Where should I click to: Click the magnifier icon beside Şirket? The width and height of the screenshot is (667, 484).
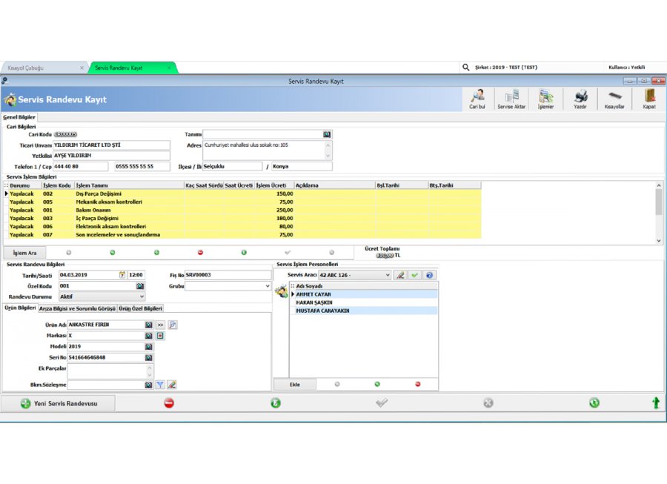[466, 67]
